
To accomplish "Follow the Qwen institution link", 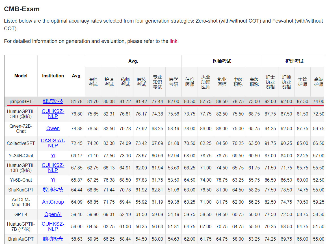I will point(53,128).
